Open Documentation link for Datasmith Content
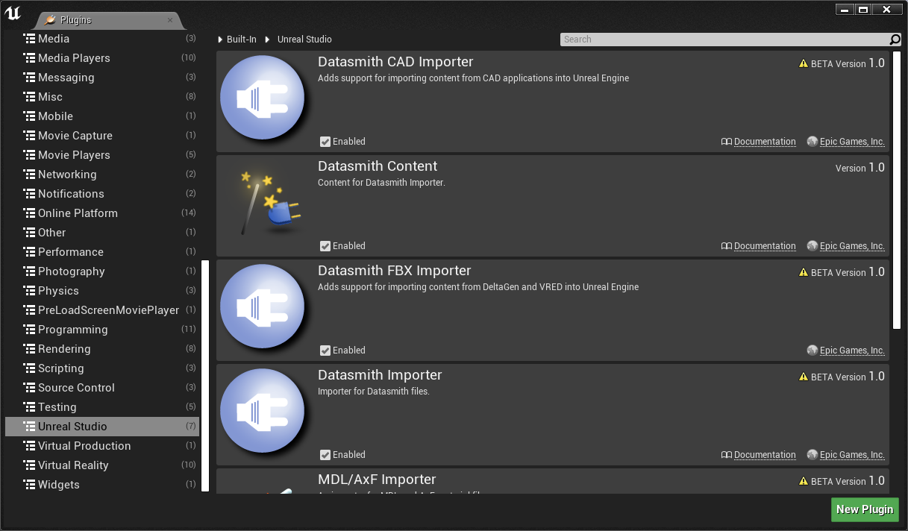Screen dimensions: 908x531 tap(765, 246)
